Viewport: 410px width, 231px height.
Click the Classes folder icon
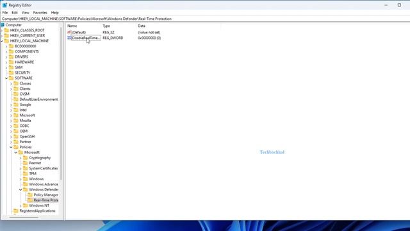[16, 83]
